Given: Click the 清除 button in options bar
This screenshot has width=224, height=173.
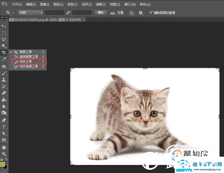Looking at the screenshot, I should [101, 12].
